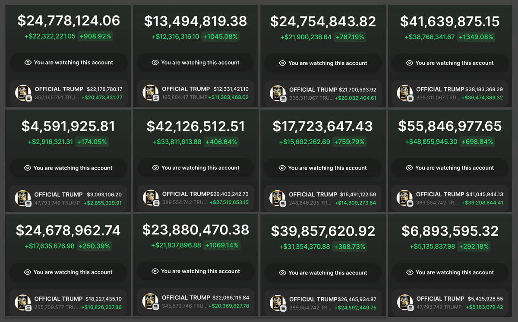Click the +1069.14% gain badge
Viewport: 518px width, 322px height.
tap(222, 245)
